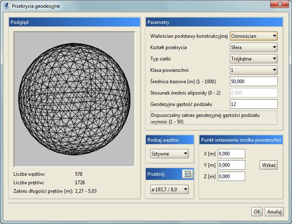This screenshot has height=224, width=292.
Task: Click Punkt wstawienia środka powierzchni header
Action: click(241, 140)
